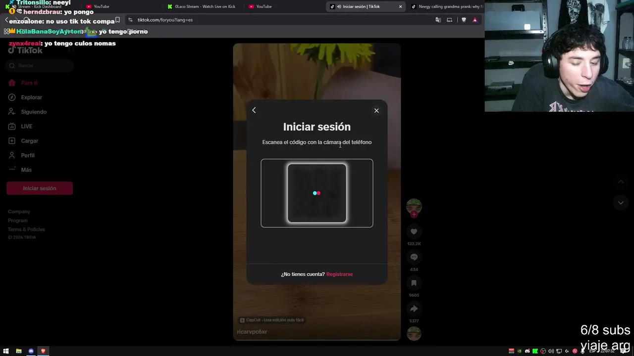Click the Brave Rewards triangle icon
Screen dimensions: 634x356
pos(475,20)
